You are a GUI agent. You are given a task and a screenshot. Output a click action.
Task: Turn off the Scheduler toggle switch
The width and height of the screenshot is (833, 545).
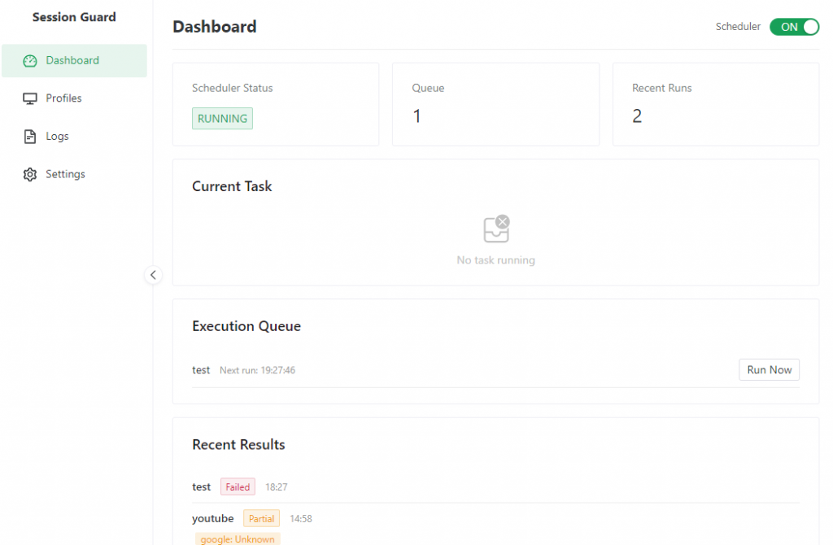[x=794, y=27]
